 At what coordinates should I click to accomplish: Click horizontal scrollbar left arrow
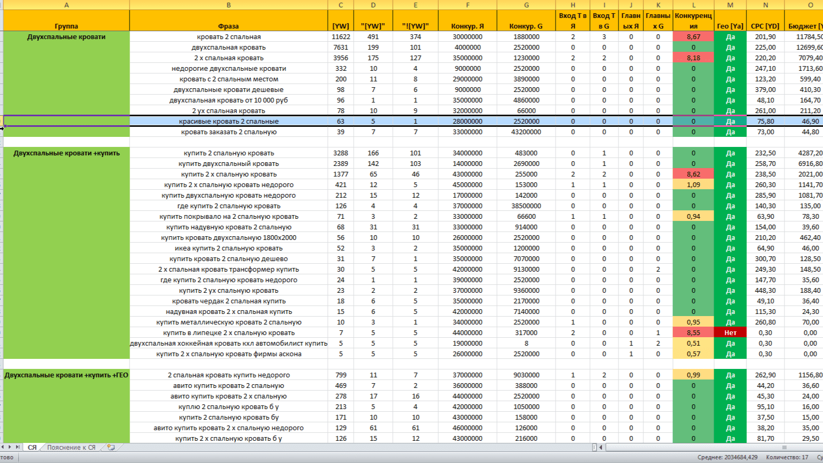point(602,447)
